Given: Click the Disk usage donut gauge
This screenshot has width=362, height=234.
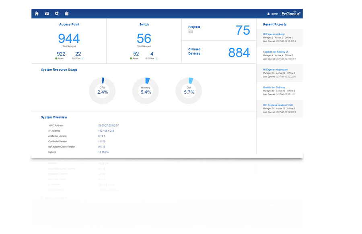Looking at the screenshot, I should (189, 91).
